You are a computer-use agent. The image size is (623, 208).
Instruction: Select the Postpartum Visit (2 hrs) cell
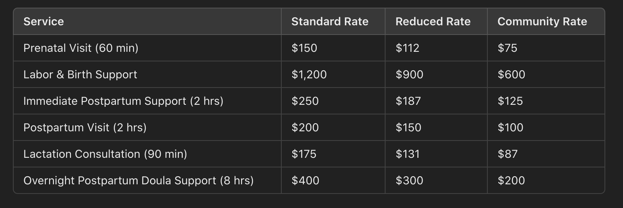click(147, 127)
